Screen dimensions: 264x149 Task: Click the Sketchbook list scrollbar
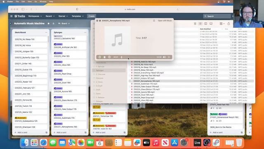click(48, 39)
